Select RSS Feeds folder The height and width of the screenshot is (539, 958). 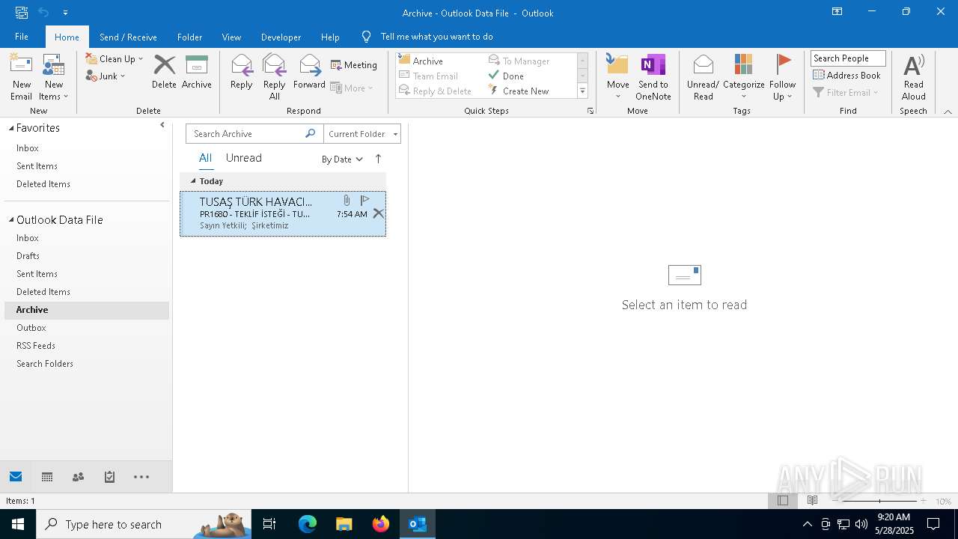(36, 346)
